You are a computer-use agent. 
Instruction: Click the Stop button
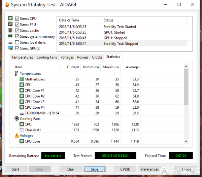[x=39, y=169]
